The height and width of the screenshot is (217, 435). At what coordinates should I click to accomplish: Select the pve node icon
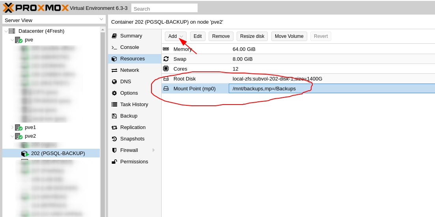pos(19,40)
